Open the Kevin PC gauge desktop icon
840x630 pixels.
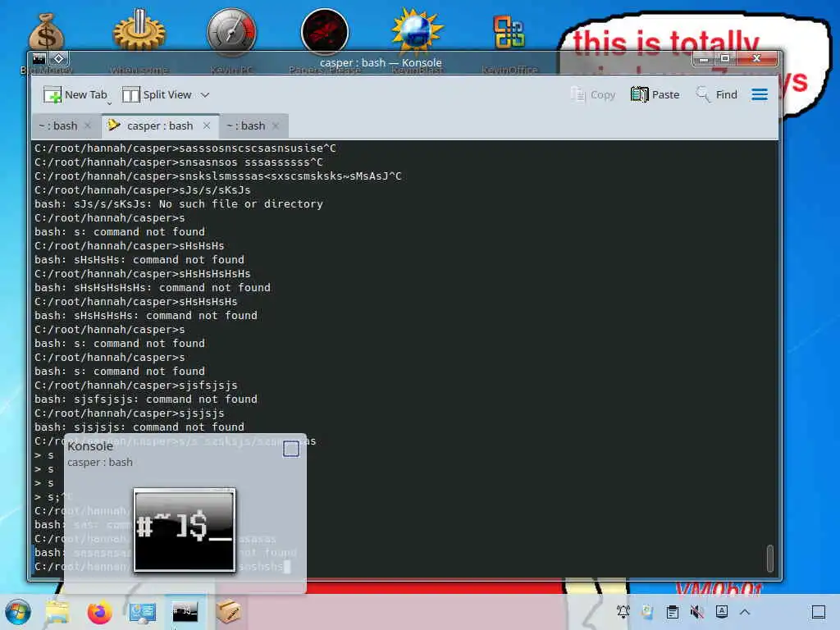(231, 32)
